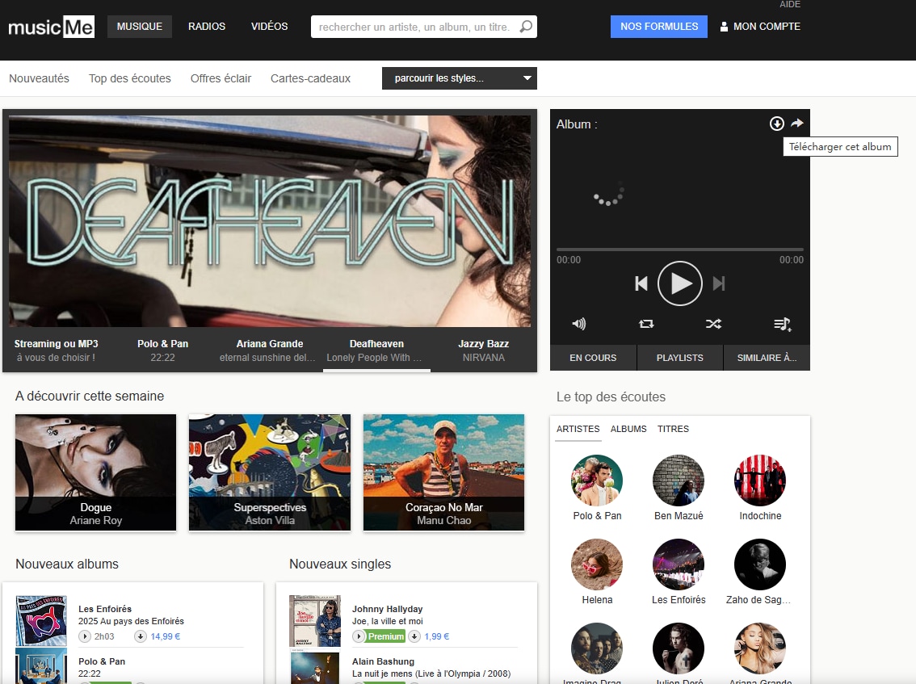Click the add-to-playlist icon in player

782,324
